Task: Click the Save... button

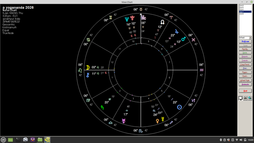Action: pos(245,53)
